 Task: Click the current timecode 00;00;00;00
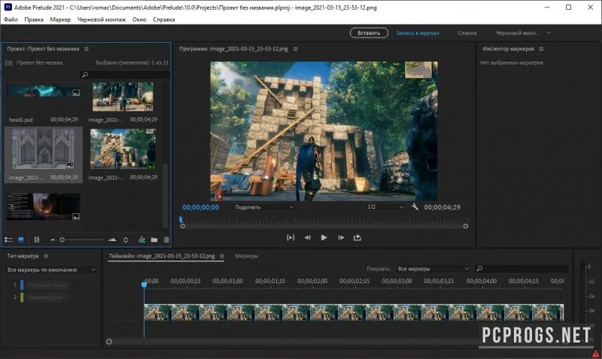click(201, 207)
